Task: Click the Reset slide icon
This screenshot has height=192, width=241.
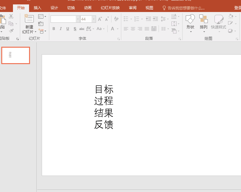Action: click(x=41, y=24)
